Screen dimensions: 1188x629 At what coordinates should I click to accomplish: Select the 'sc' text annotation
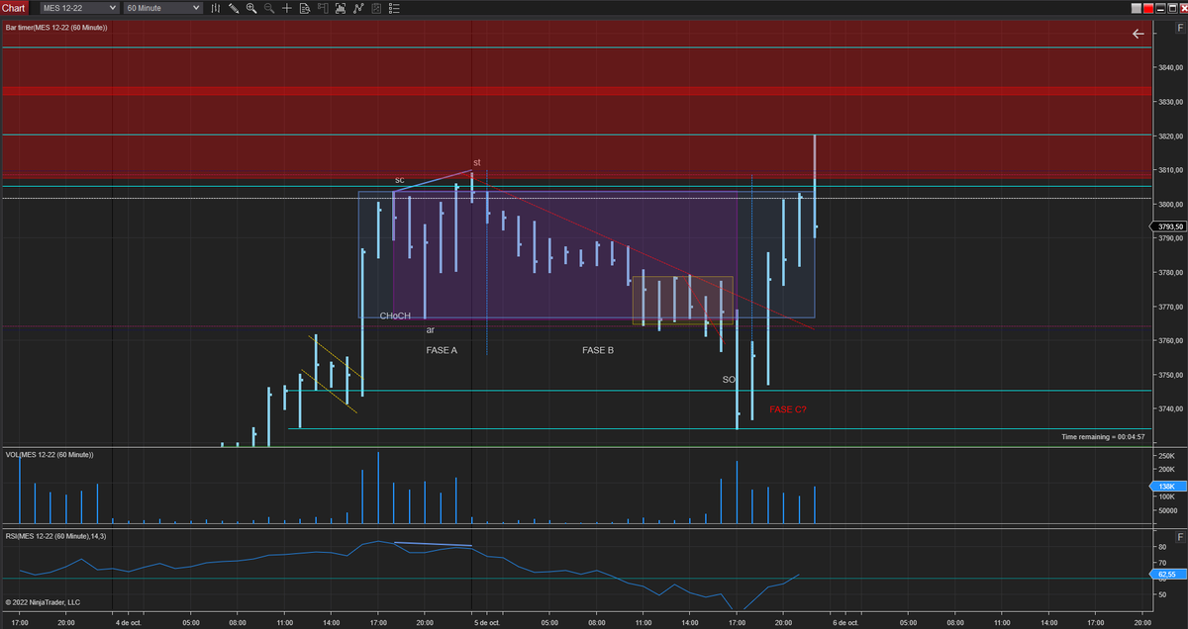(400, 180)
